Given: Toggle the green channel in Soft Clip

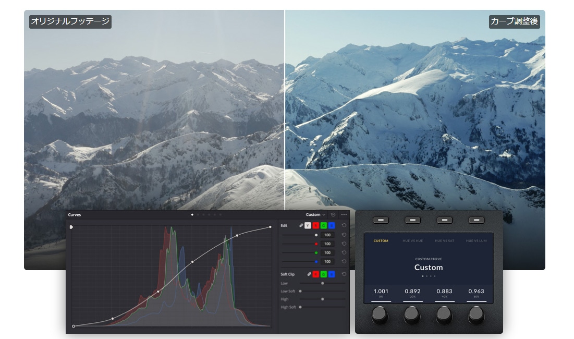Looking at the screenshot, I should [x=324, y=274].
